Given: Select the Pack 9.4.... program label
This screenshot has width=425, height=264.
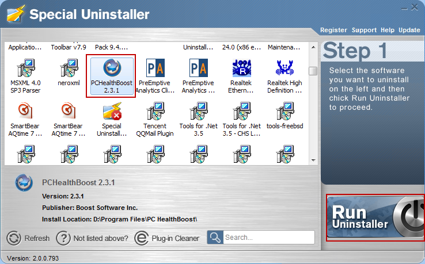Looking at the screenshot, I should pyautogui.click(x=111, y=47).
